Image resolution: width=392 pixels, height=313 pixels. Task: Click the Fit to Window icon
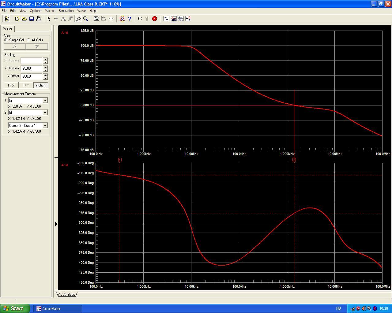coord(96,19)
